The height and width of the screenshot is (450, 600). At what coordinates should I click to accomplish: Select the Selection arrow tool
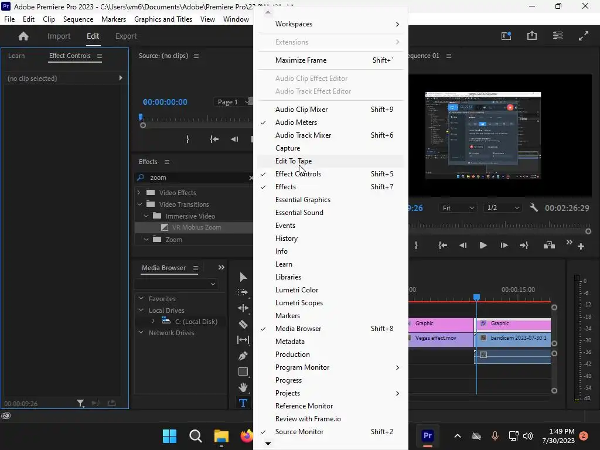point(243,277)
